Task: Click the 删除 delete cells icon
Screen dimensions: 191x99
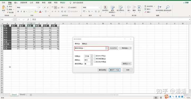Action: pyautogui.click(x=134, y=7)
